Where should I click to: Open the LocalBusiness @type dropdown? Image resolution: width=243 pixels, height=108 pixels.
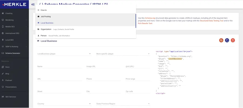click(x=64, y=54)
